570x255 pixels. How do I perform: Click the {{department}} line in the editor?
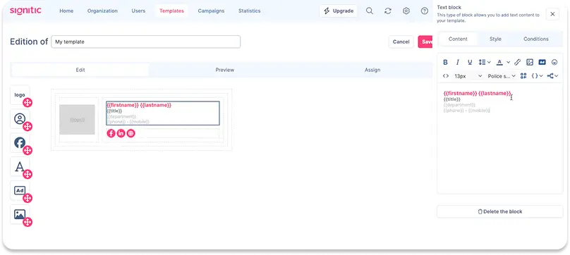(459, 105)
